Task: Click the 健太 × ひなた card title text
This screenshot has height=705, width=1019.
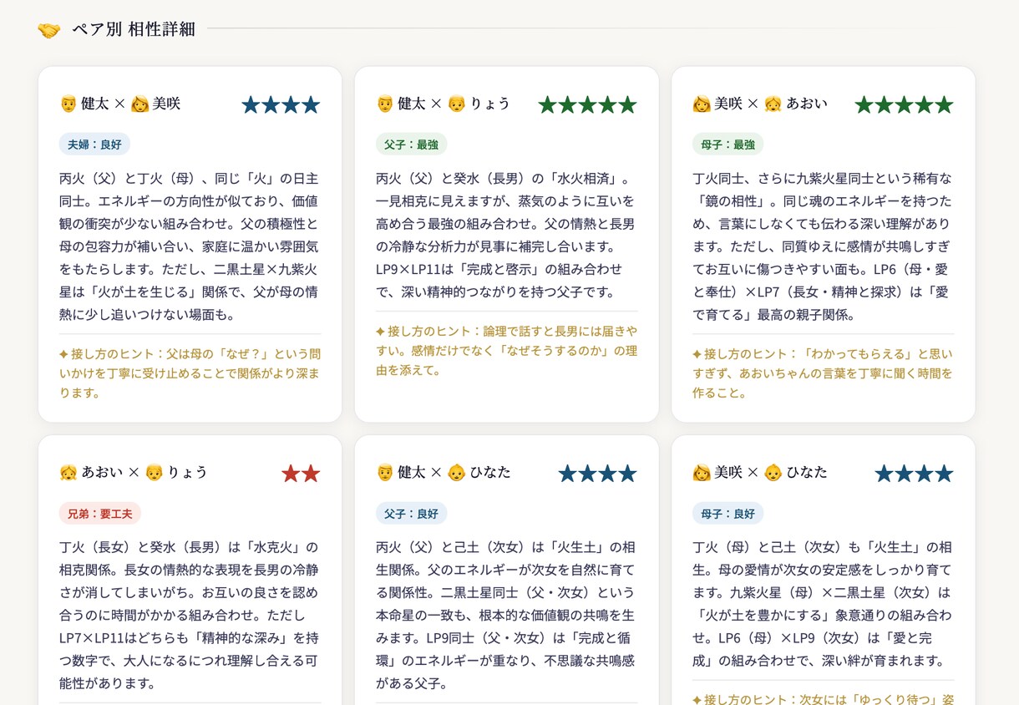Action: tap(444, 472)
